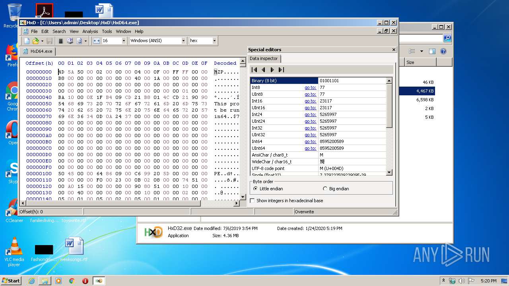Click Explorer search magnifier button
Screen dimensions: 509x286
[x=447, y=38]
